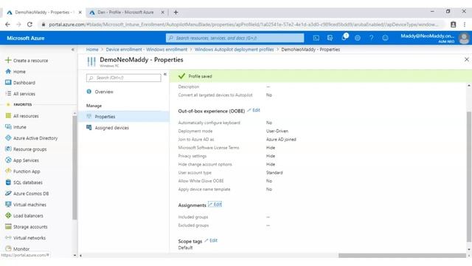Image resolution: width=472 pixels, height=266 pixels.
Task: Open the feedback smiley icon
Action: tap(385, 38)
